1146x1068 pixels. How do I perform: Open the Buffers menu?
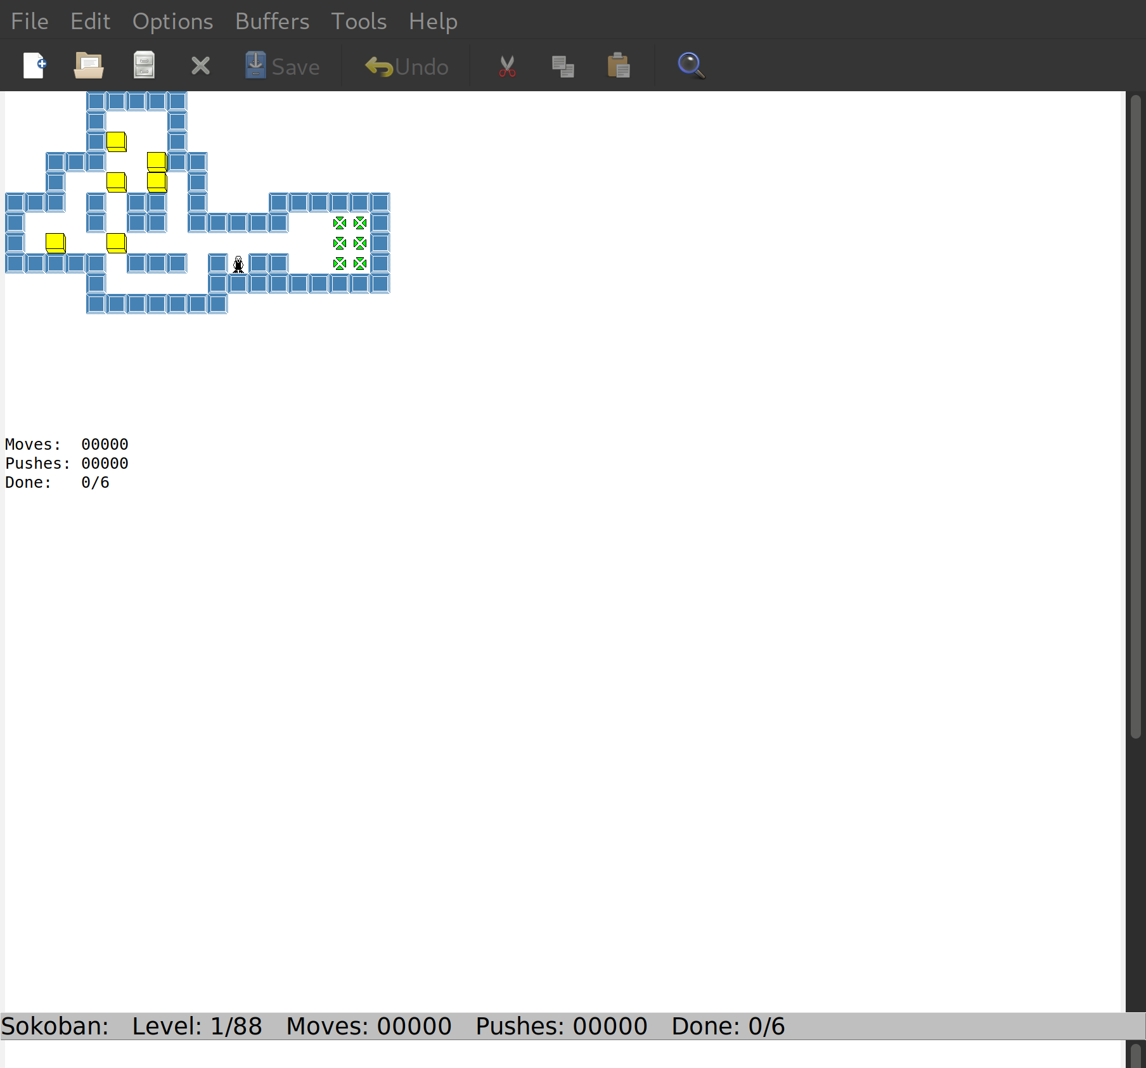click(x=272, y=22)
